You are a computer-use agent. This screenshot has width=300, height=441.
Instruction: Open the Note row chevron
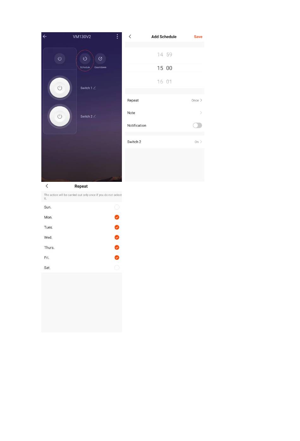pyautogui.click(x=201, y=113)
